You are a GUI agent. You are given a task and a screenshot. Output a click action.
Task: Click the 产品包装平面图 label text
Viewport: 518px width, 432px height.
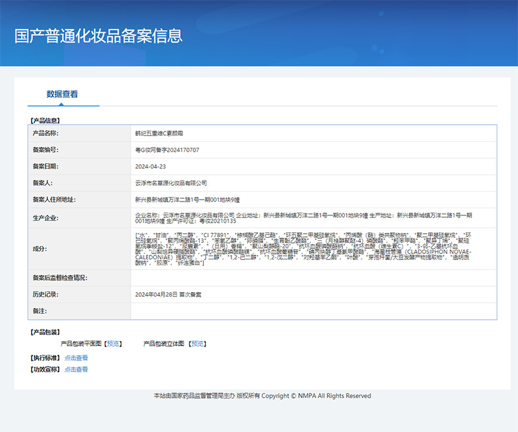point(81,343)
